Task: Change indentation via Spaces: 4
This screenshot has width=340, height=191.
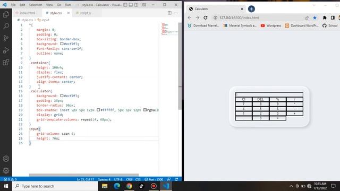Action: (x=104, y=179)
